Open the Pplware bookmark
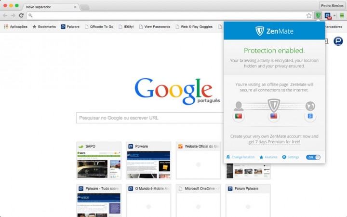 click(70, 27)
